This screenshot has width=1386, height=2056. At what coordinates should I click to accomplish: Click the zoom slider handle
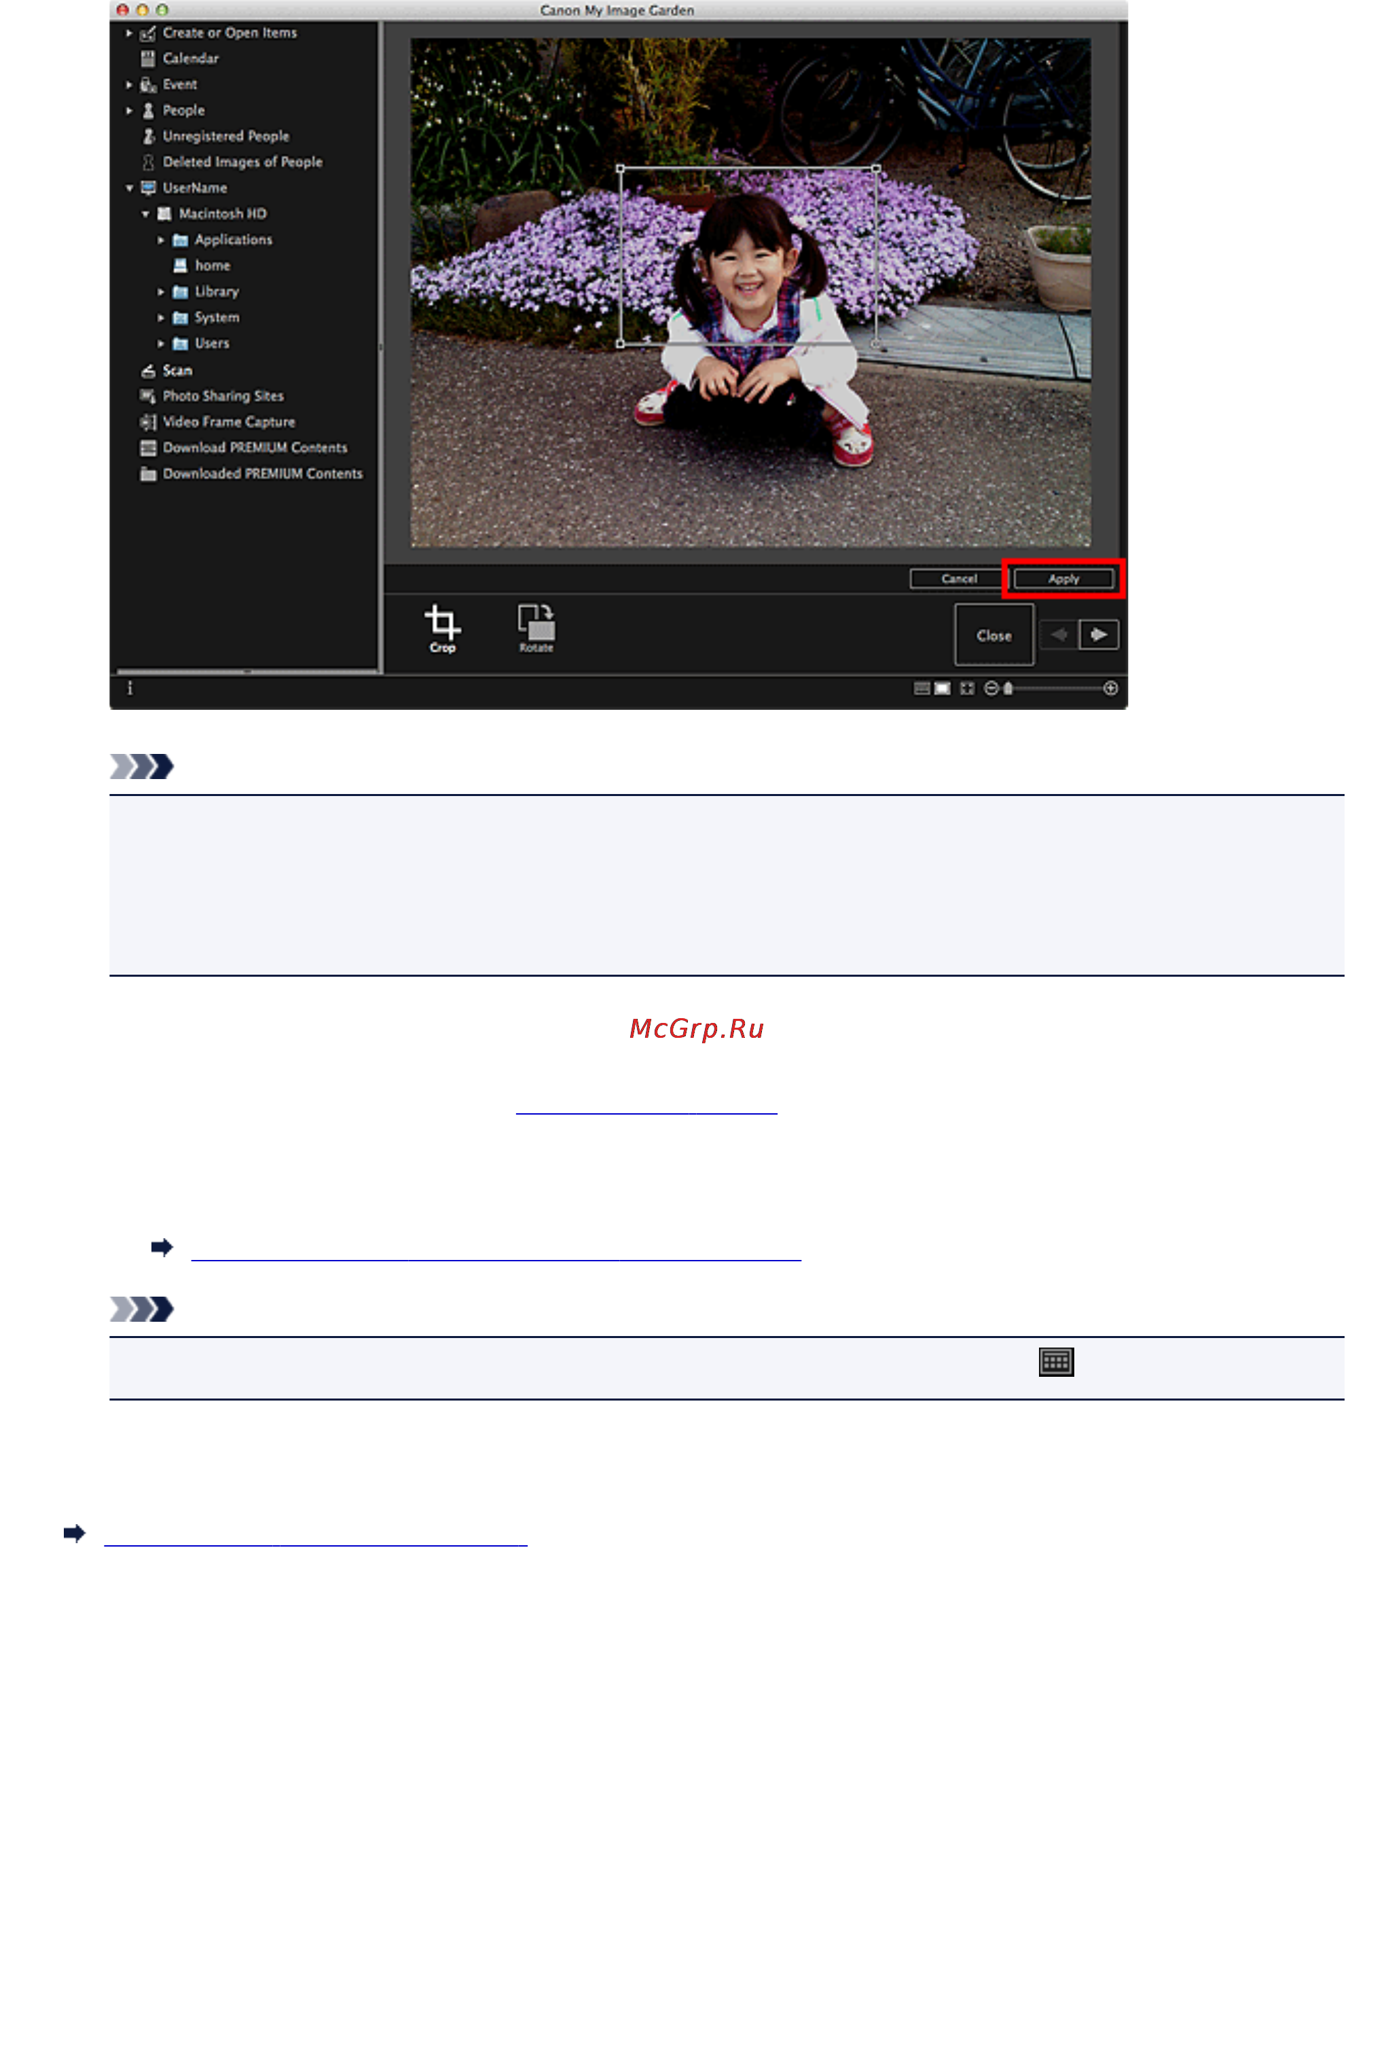point(1008,689)
